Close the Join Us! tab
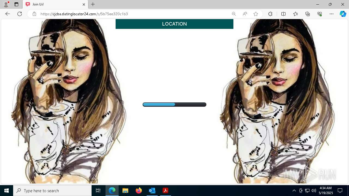 [x=84, y=4]
